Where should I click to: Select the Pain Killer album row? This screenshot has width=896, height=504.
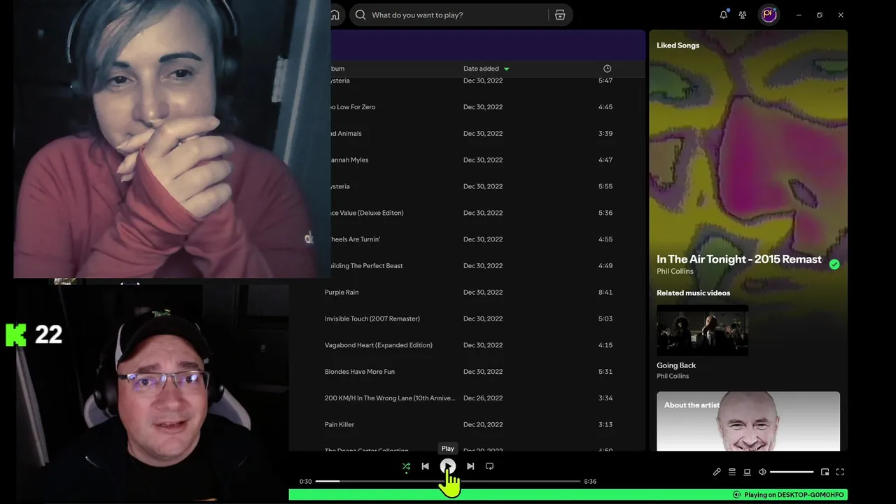point(339,425)
